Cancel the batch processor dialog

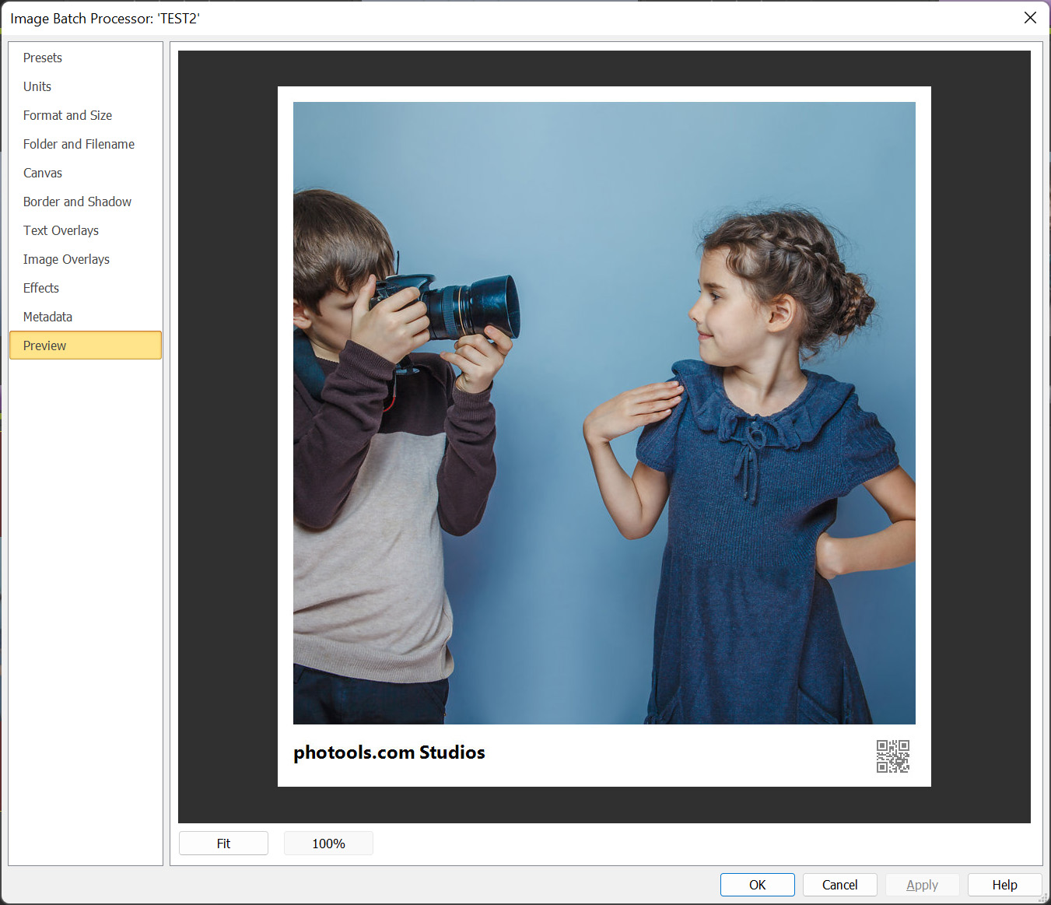839,885
